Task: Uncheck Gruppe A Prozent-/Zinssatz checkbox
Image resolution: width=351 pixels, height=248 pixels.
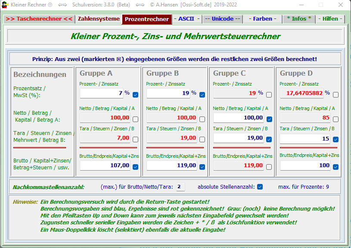Action: (x=136, y=95)
